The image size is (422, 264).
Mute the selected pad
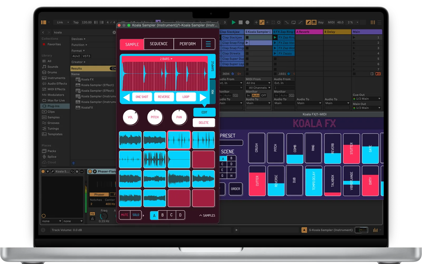(124, 215)
